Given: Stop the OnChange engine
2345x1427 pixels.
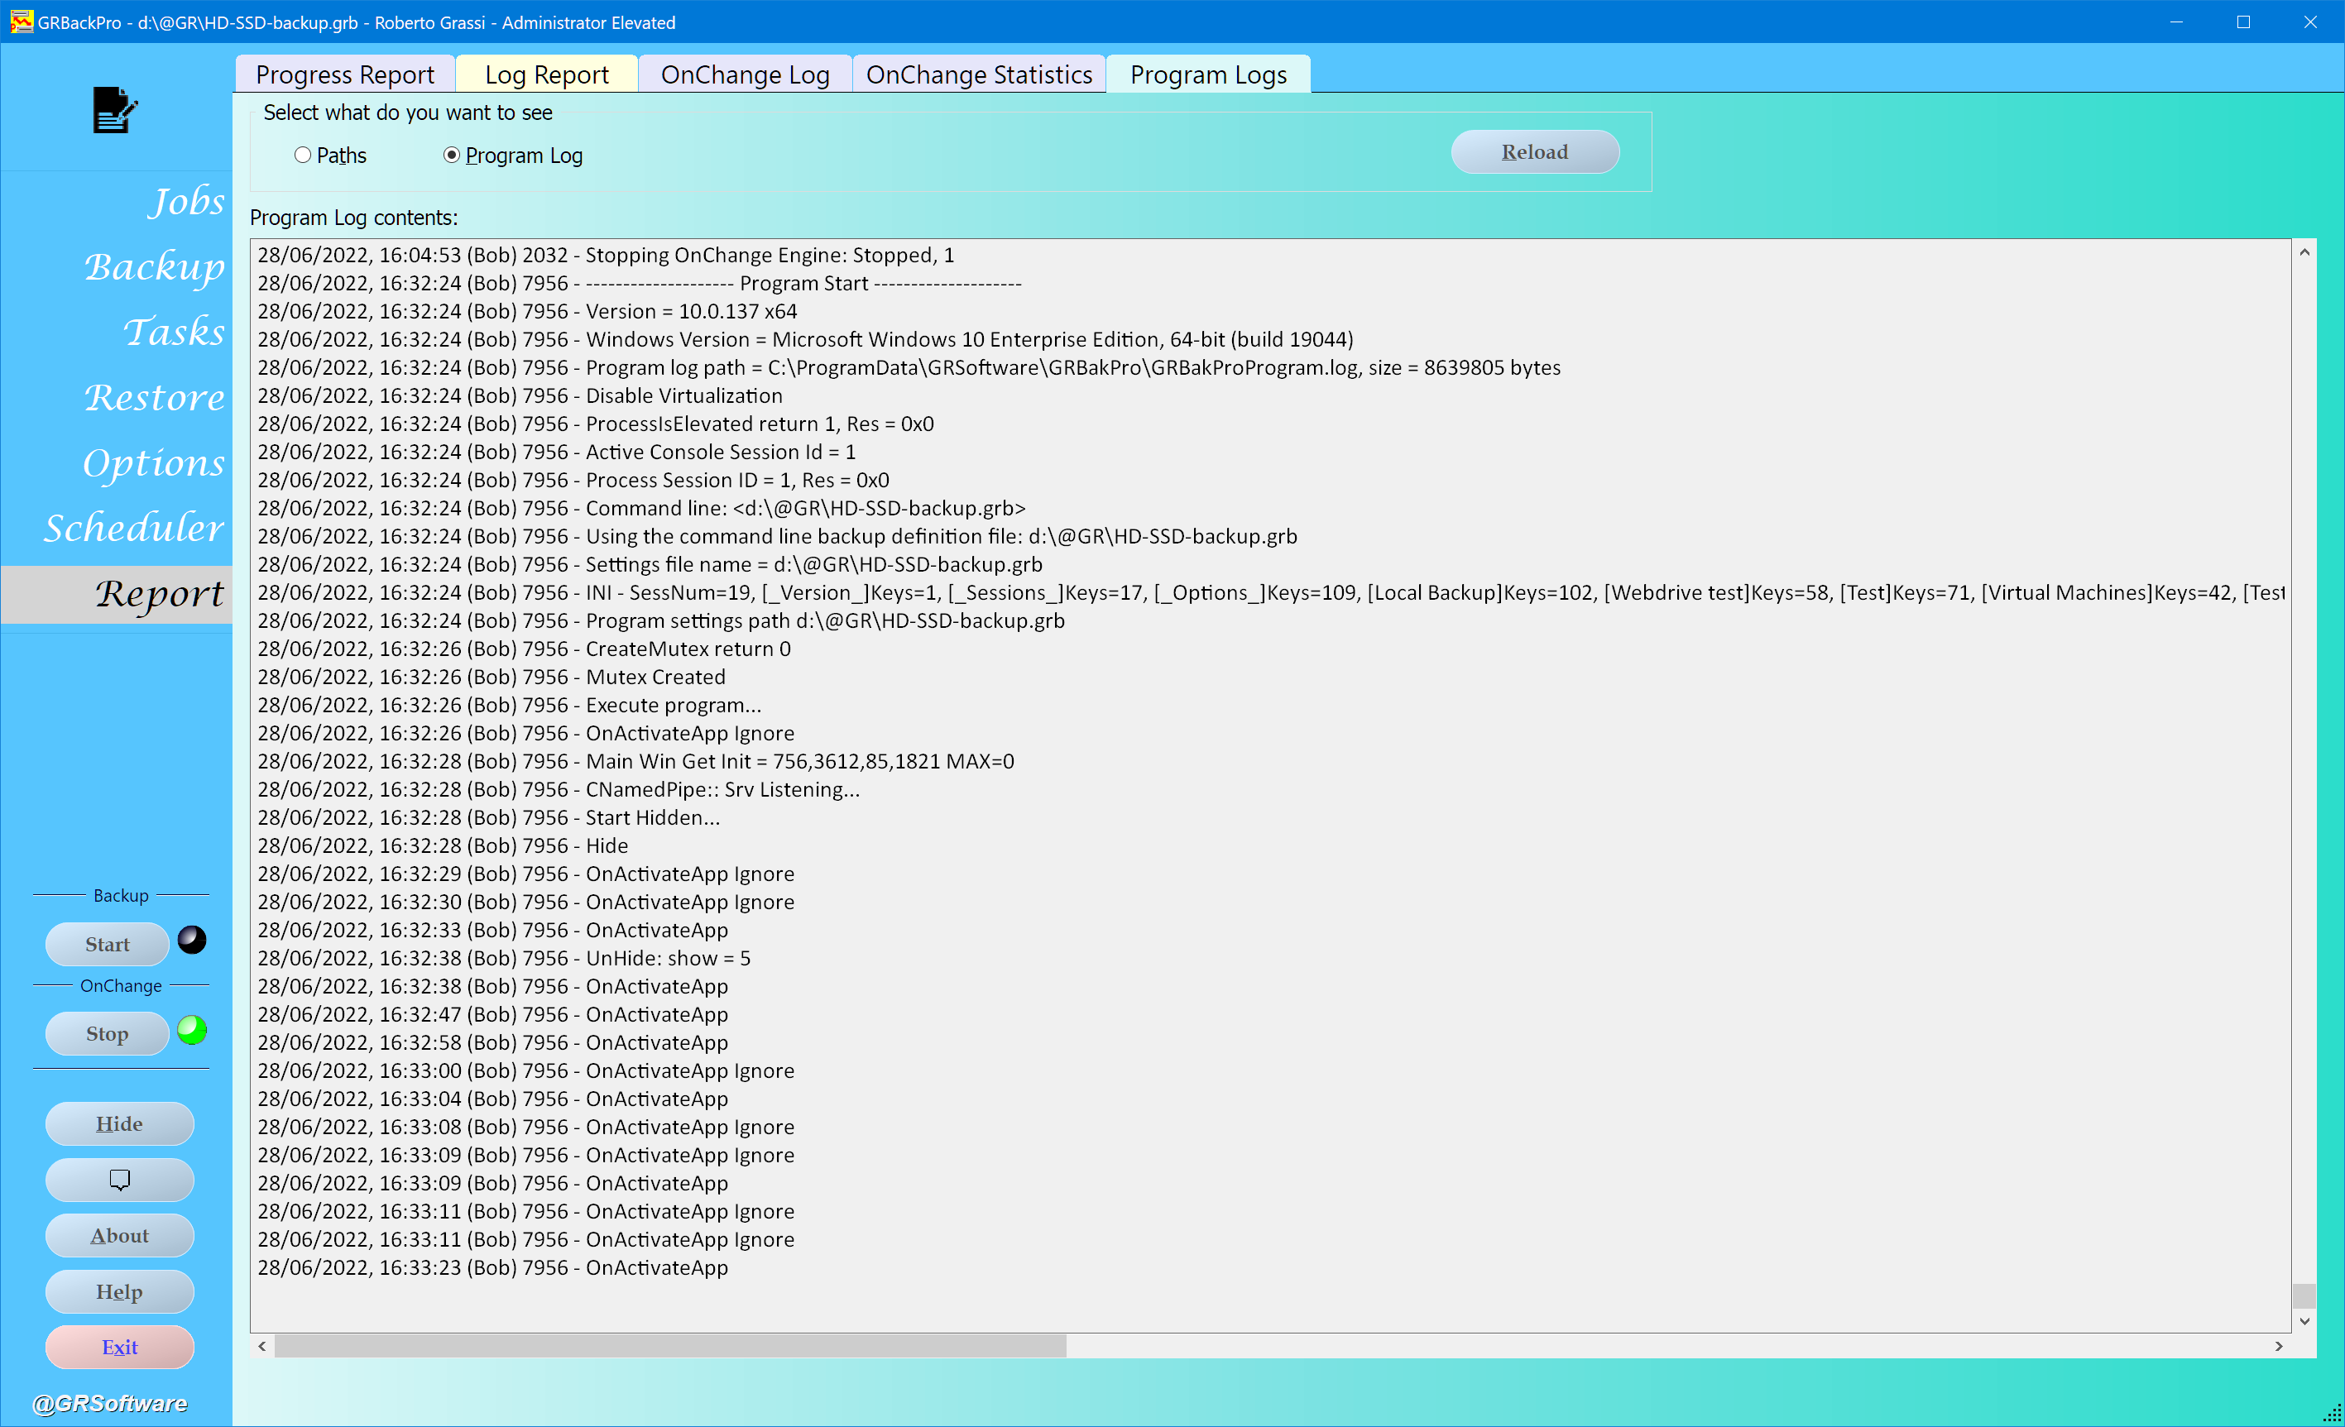Looking at the screenshot, I should pyautogui.click(x=107, y=1034).
